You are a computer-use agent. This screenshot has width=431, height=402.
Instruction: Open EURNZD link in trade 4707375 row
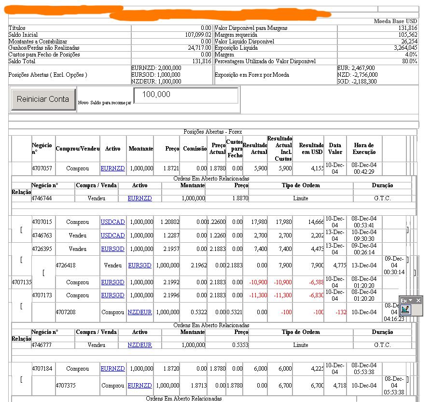tap(139, 386)
